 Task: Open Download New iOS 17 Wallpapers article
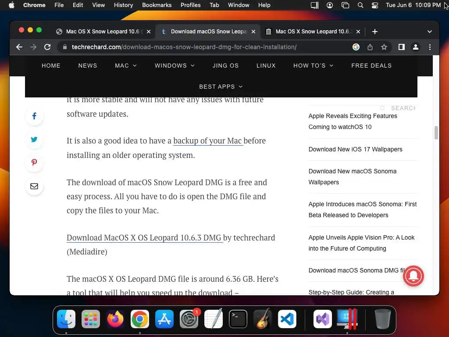coord(355,149)
